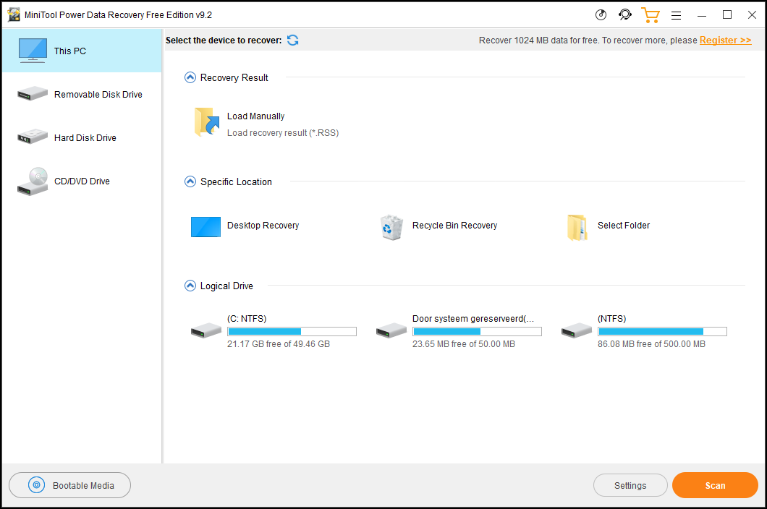Click the Door systeem gereserveerd drive icon

[x=391, y=330]
